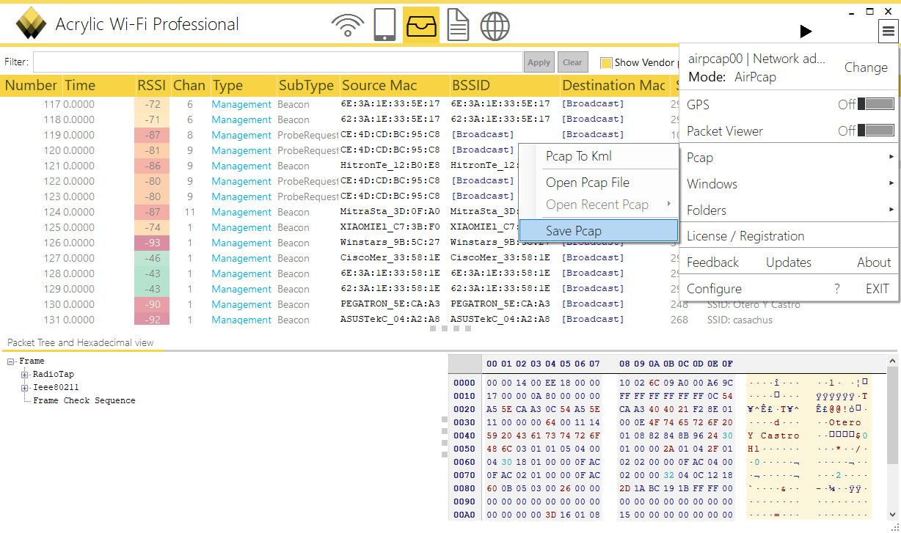The height and width of the screenshot is (533, 901).
Task: Open Updates from the menu
Action: pos(789,262)
